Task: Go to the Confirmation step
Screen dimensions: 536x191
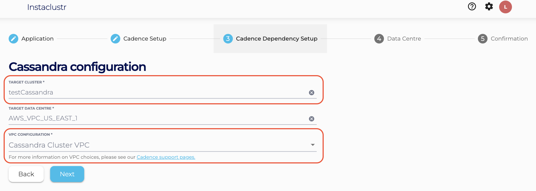Action: click(509, 39)
